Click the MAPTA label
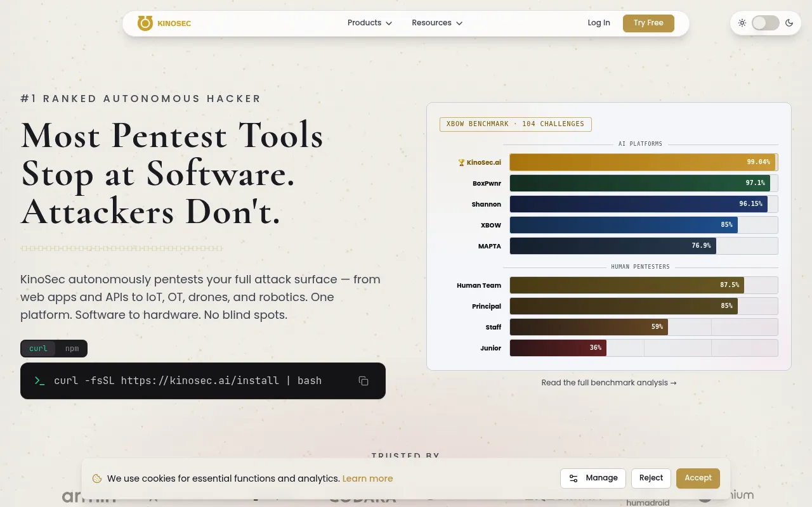The height and width of the screenshot is (507, 812). click(490, 246)
